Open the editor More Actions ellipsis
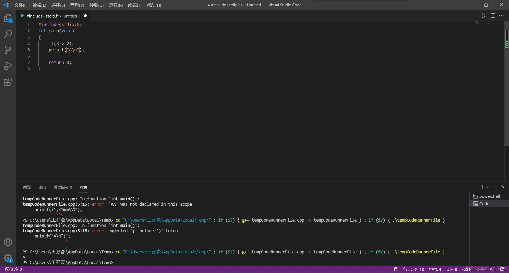509x273 pixels. [501, 16]
